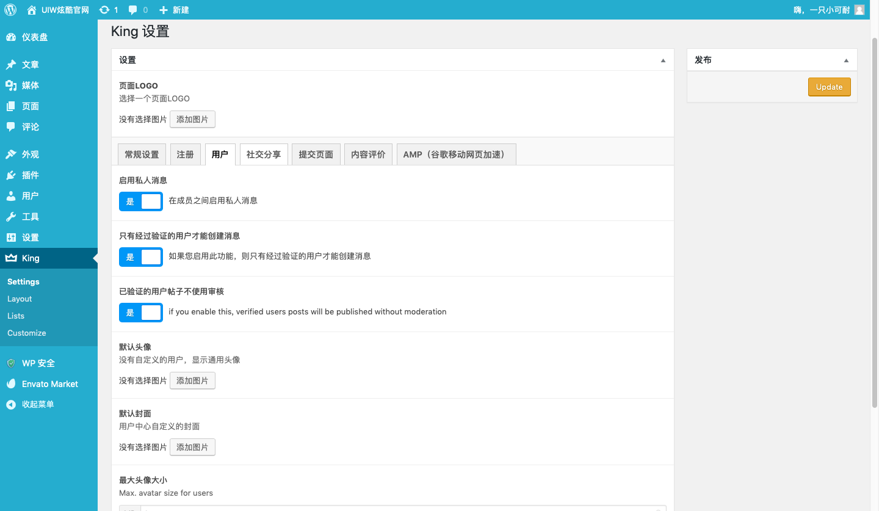Click the WordPress logo icon
Image resolution: width=879 pixels, height=511 pixels.
point(10,10)
